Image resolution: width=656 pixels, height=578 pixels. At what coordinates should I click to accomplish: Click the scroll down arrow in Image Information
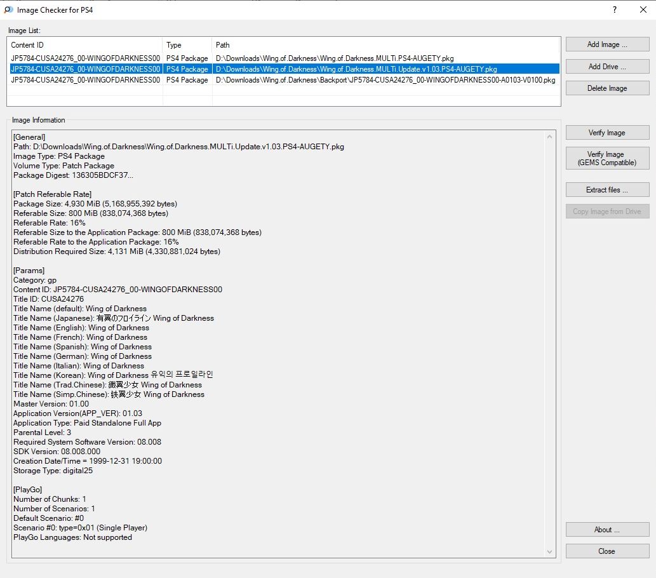(x=550, y=552)
